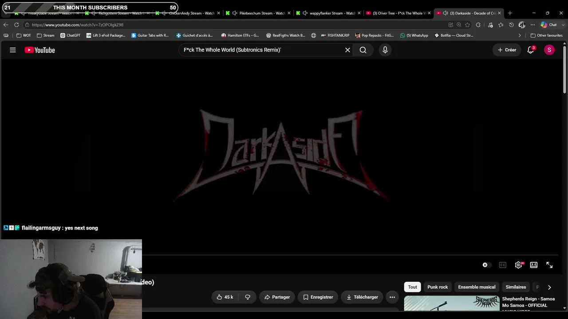The width and height of the screenshot is (568, 319).
Task: Open the apps grid icon in the address bar
Action: pyautogui.click(x=451, y=25)
